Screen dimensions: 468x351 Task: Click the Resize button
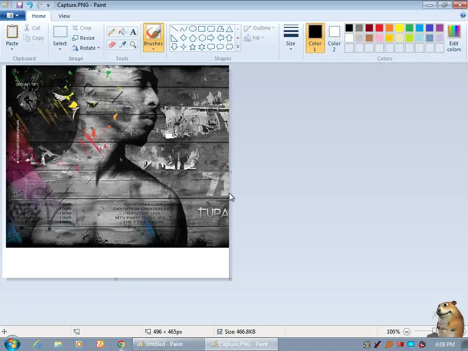click(84, 38)
